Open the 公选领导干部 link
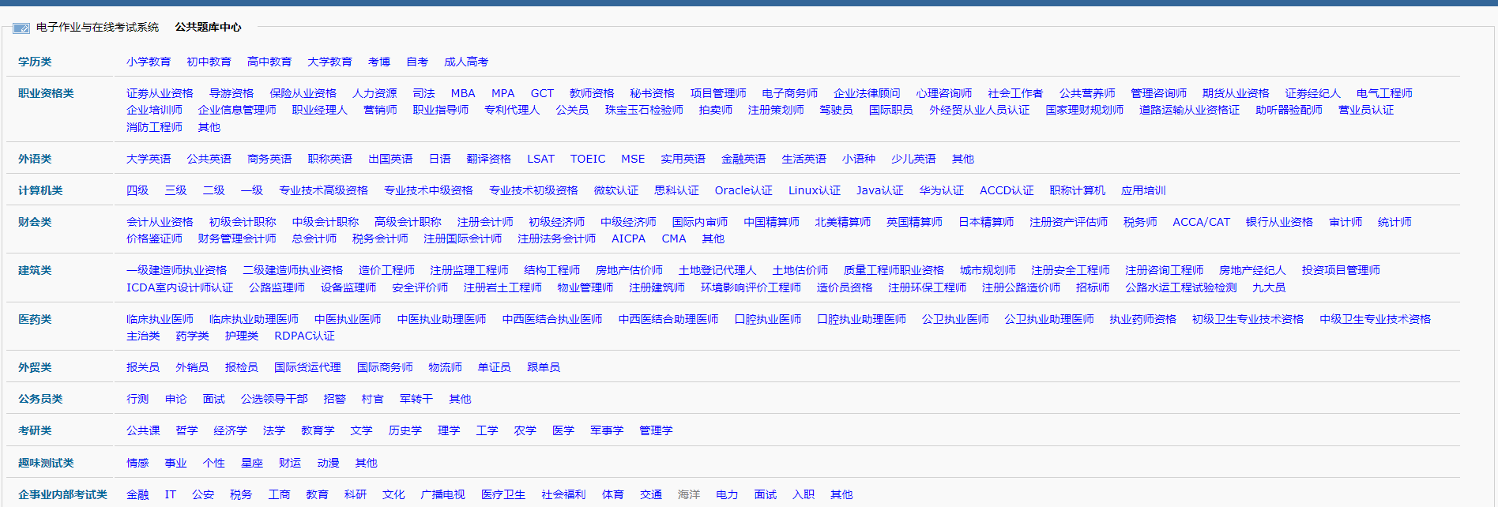Image resolution: width=1498 pixels, height=507 pixels. (274, 399)
